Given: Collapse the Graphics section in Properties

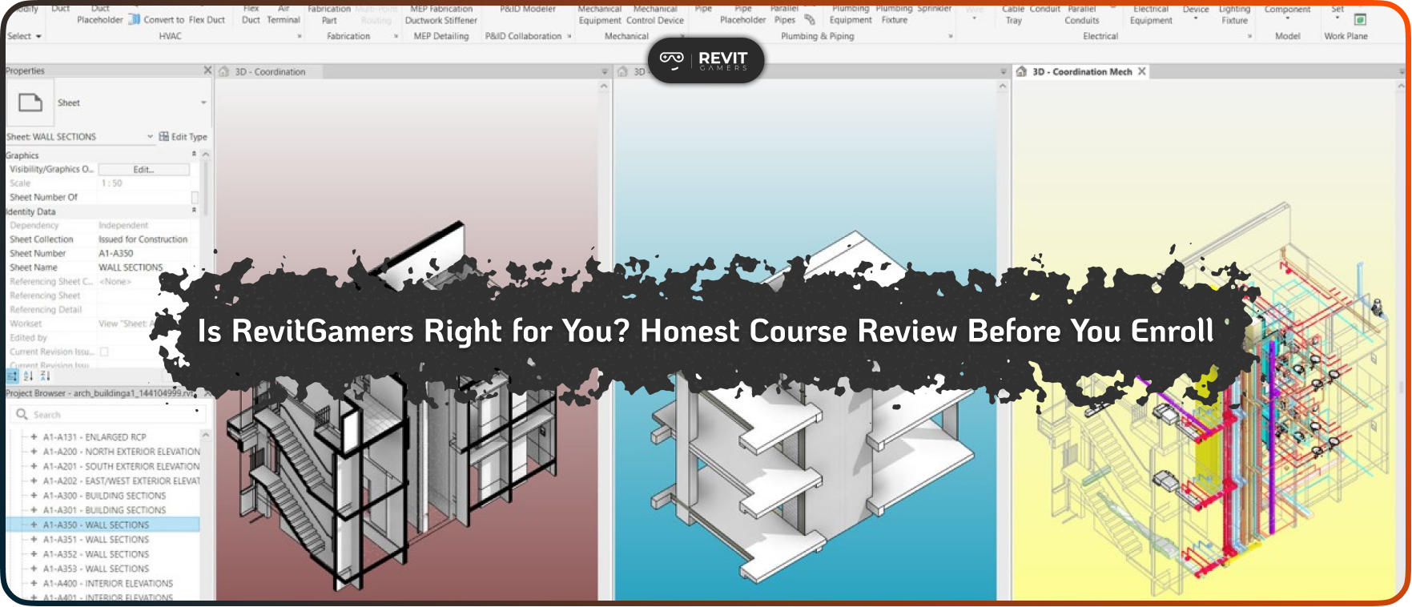Looking at the screenshot, I should [194, 155].
